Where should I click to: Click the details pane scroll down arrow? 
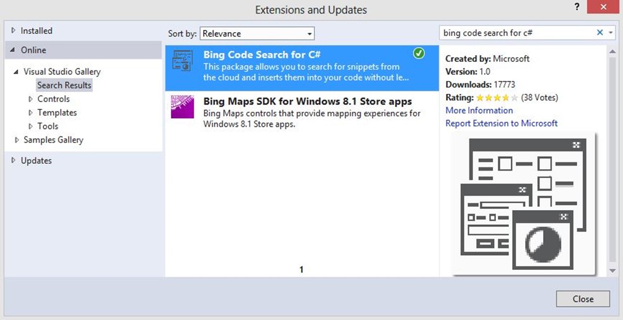click(x=612, y=271)
